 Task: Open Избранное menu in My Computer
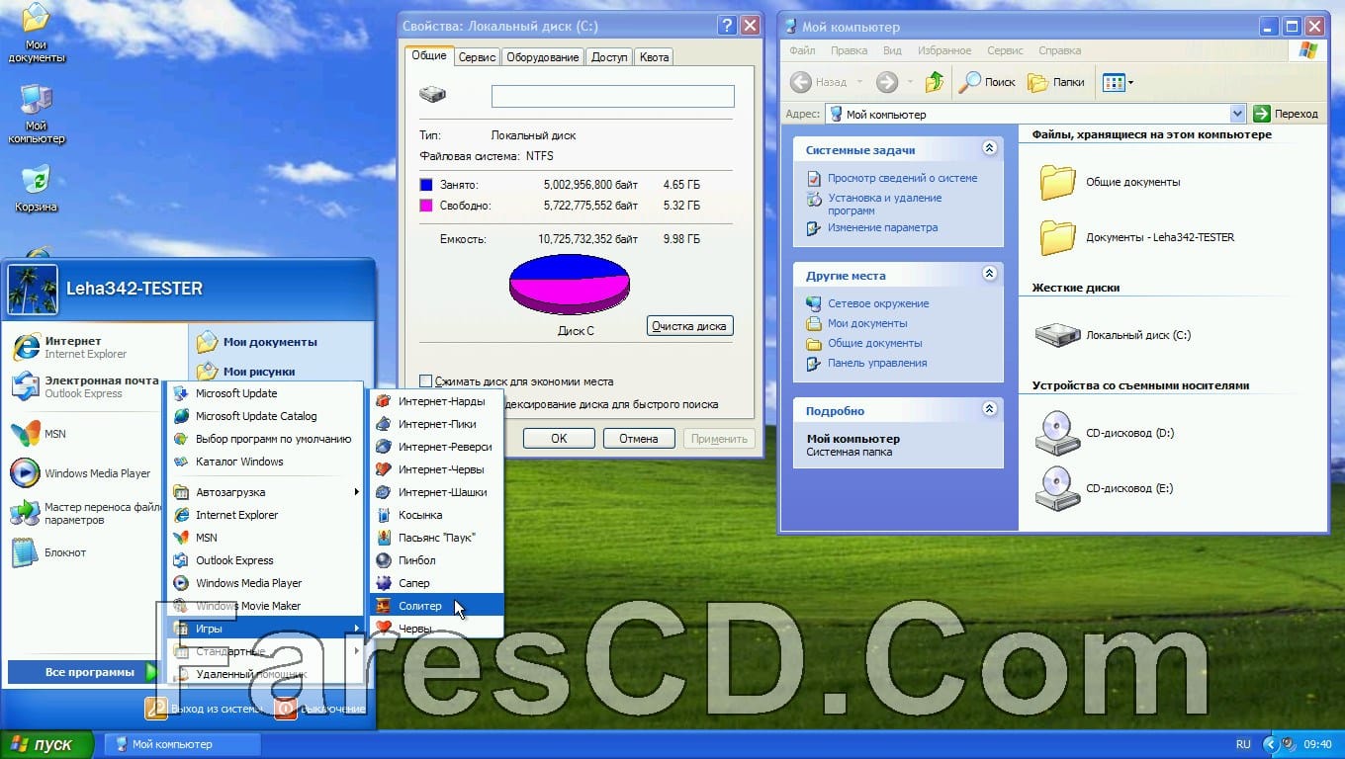pos(943,50)
